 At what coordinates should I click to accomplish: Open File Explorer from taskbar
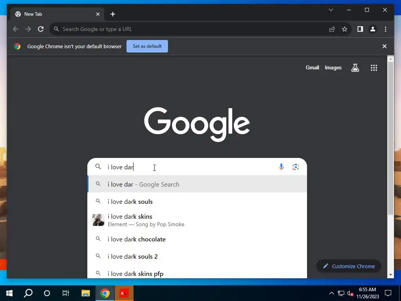[x=86, y=293]
